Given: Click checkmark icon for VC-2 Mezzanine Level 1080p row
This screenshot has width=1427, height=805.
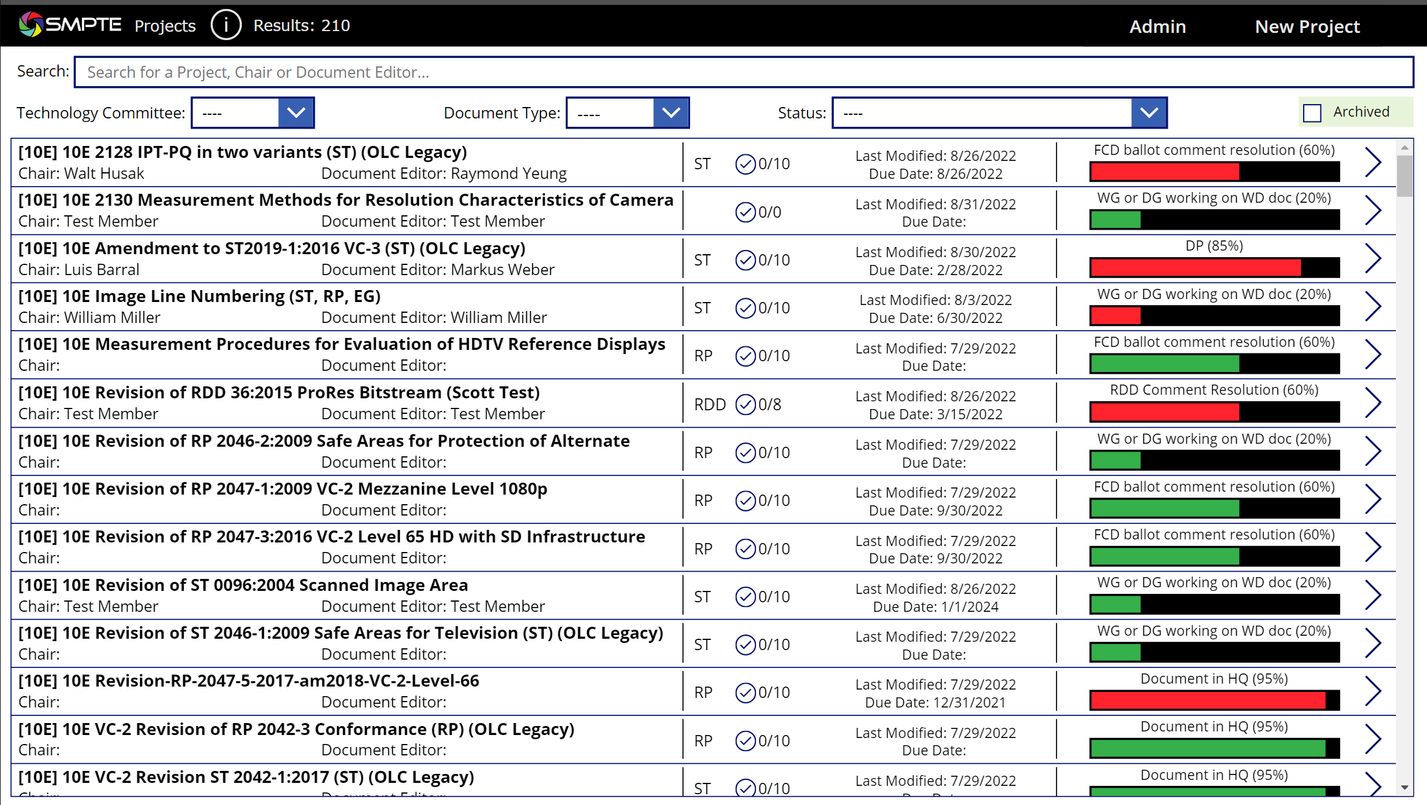Looking at the screenshot, I should click(x=745, y=501).
